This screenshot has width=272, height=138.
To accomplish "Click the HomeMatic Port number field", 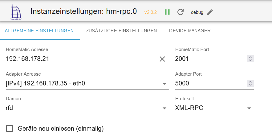I will click(x=209, y=59).
